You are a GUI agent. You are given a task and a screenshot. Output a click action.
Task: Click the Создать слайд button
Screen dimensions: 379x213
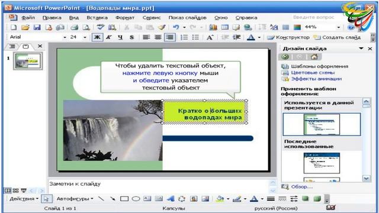click(337, 37)
